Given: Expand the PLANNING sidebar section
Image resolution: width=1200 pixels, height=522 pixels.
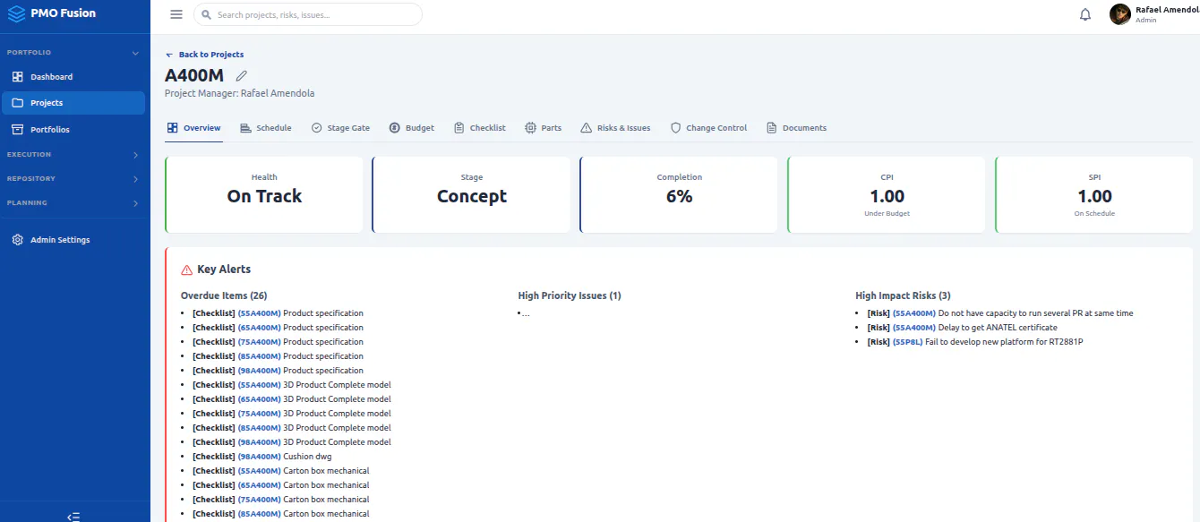Looking at the screenshot, I should [x=73, y=203].
